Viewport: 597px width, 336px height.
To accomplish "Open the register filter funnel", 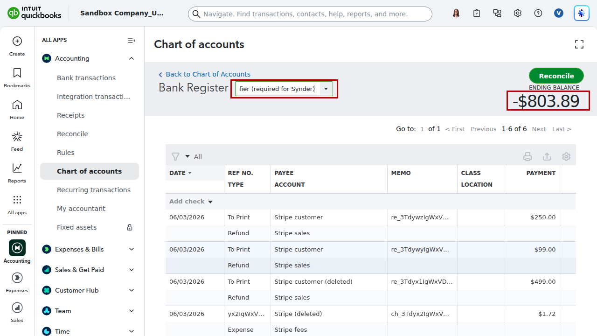I will [x=175, y=157].
